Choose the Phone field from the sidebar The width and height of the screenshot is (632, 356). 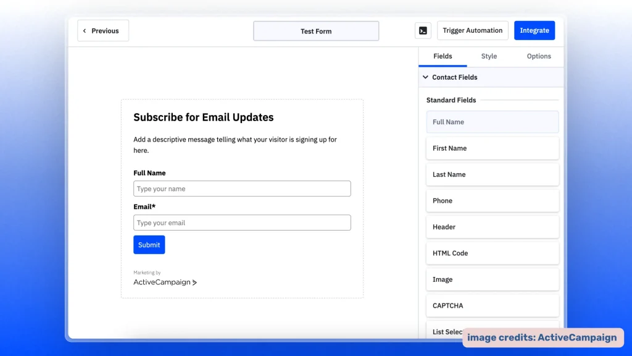pyautogui.click(x=492, y=200)
